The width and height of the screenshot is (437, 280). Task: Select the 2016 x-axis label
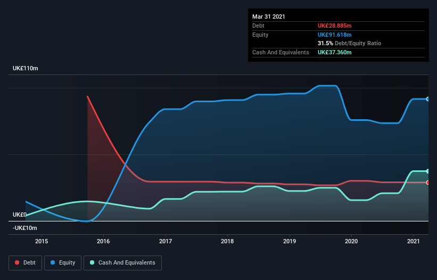[103, 241]
